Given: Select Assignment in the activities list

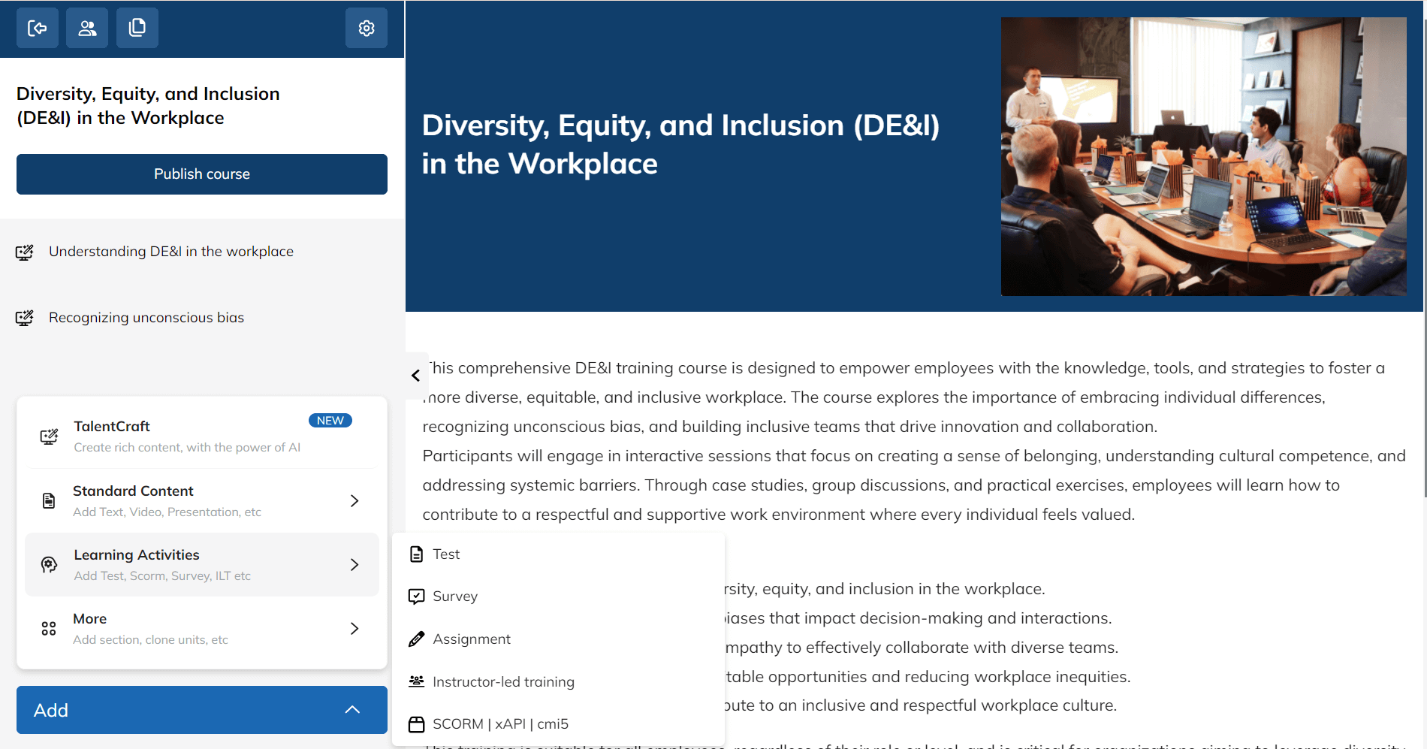Looking at the screenshot, I should 471,639.
